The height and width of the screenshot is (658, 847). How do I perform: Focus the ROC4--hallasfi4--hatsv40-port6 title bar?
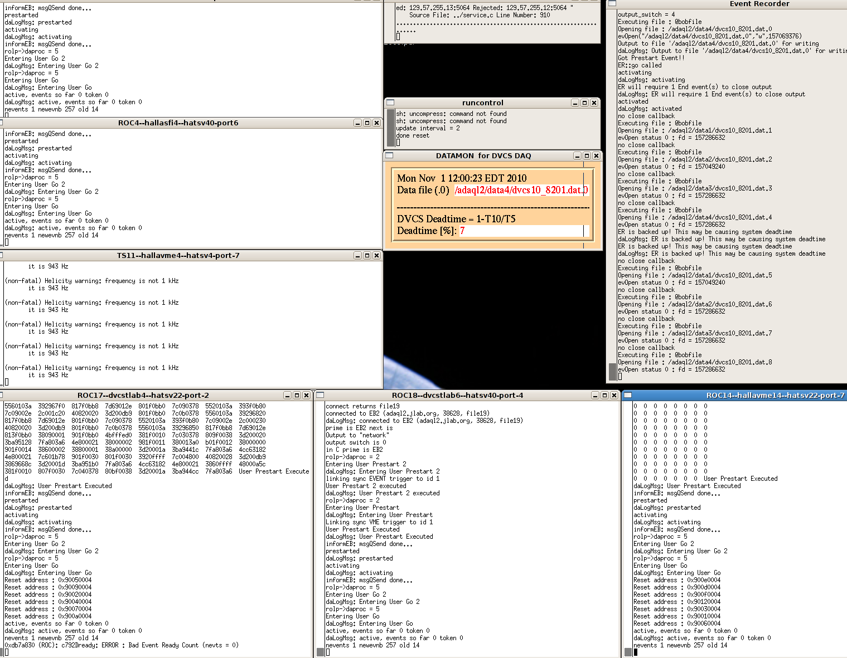click(x=178, y=123)
